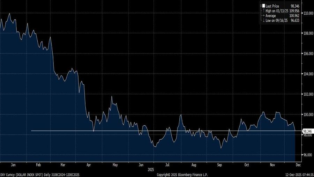Screen dimensions: 314x177
Task: Click the Bloomberg Finance L.P. copyright text
Action: (x=182, y=174)
